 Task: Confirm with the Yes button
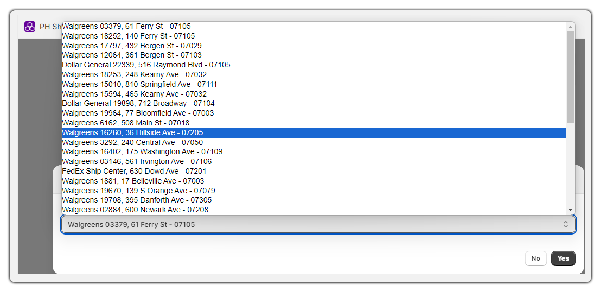[563, 258]
